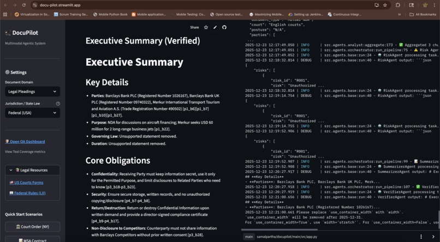Click the log panel horizontal scrollbar

(279, 229)
